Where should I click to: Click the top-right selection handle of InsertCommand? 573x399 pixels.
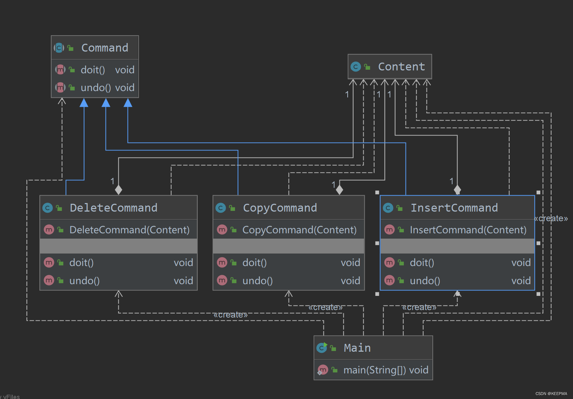coord(539,192)
